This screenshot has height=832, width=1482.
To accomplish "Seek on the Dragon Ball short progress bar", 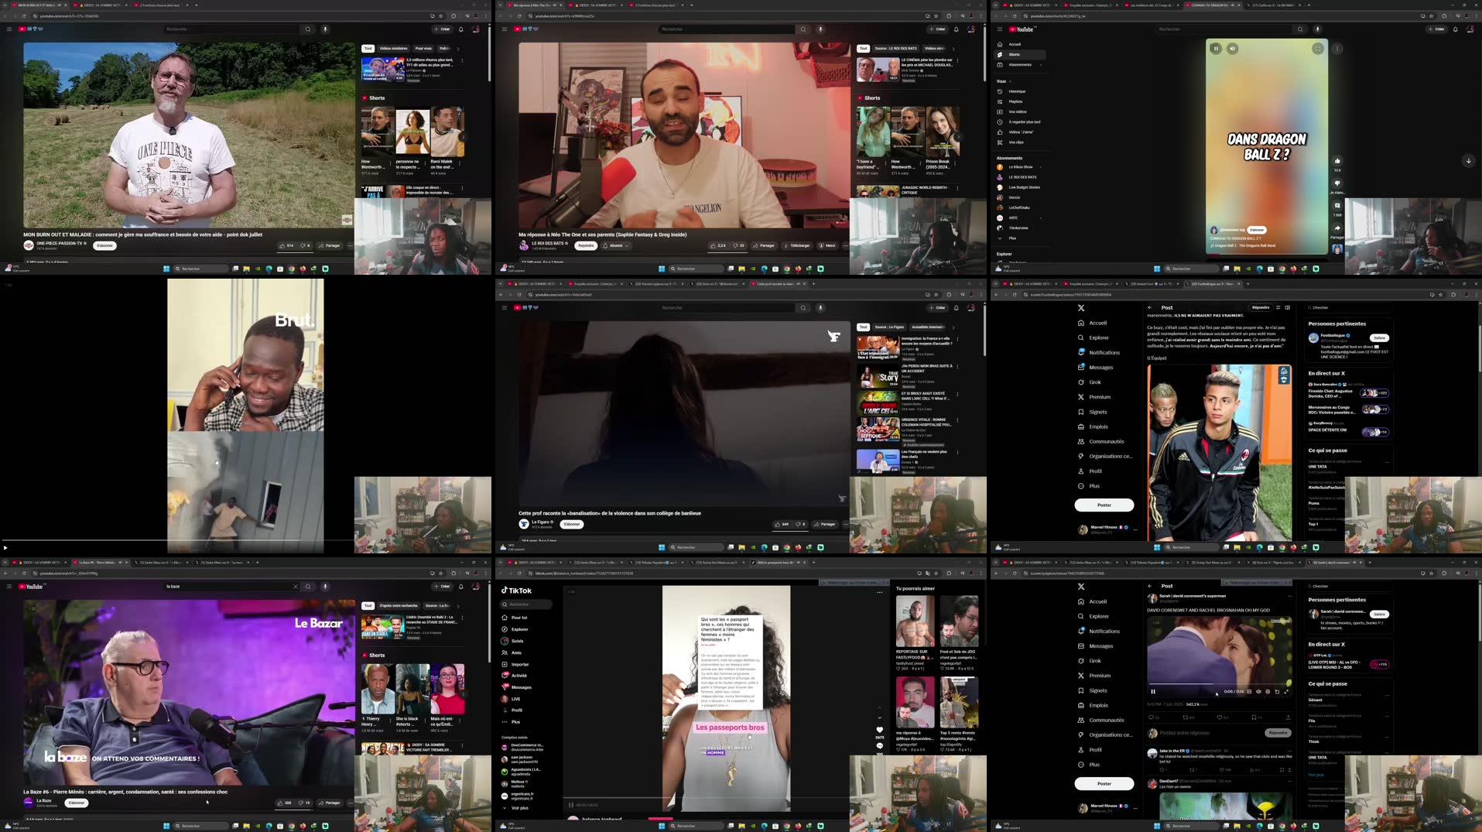I will point(1267,254).
